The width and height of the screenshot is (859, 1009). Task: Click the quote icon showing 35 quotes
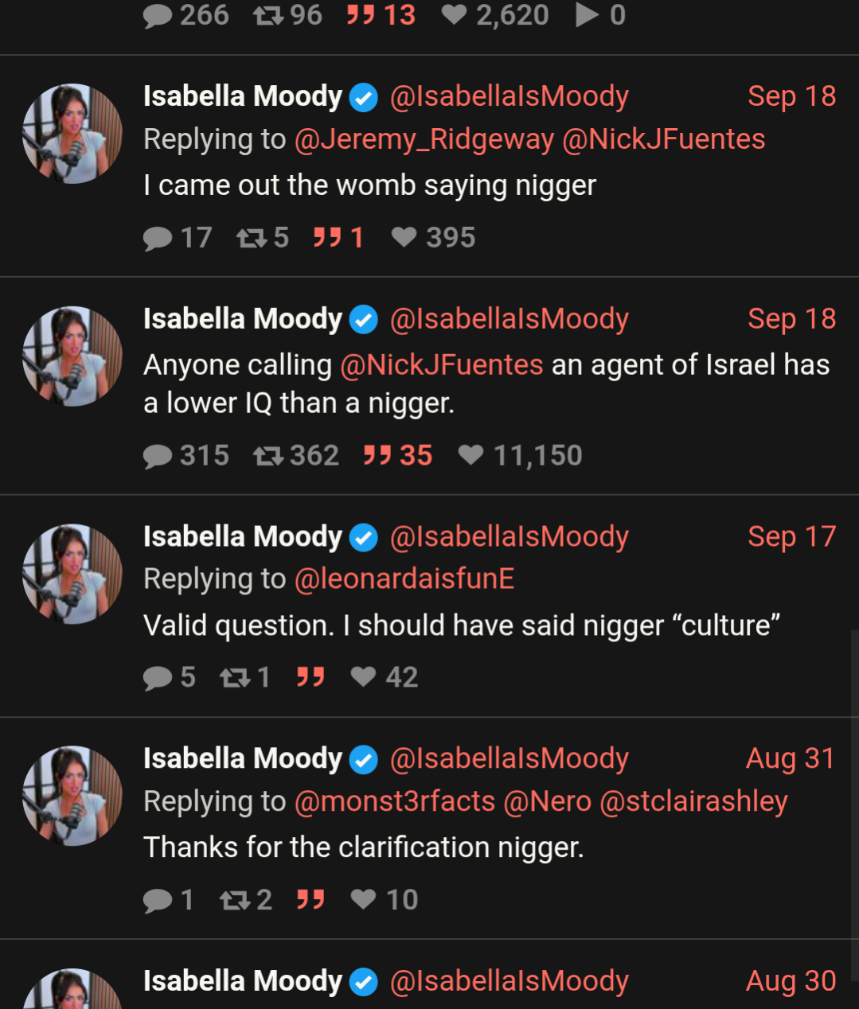pyautogui.click(x=377, y=456)
